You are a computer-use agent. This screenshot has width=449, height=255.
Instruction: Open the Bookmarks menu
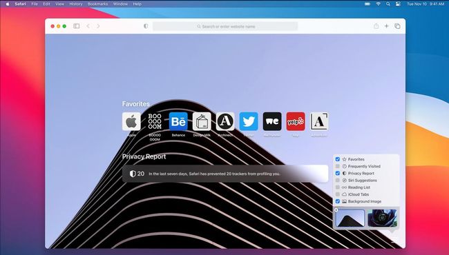(x=97, y=4)
